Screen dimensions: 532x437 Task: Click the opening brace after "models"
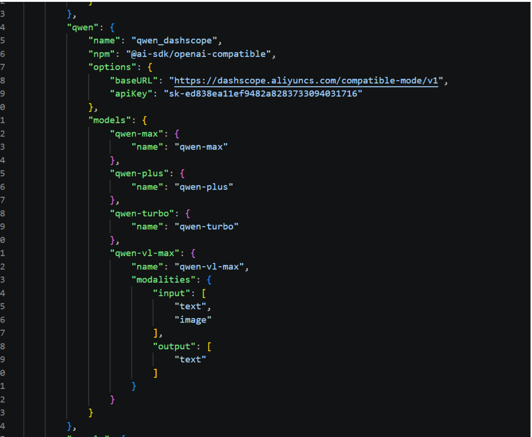pos(144,120)
